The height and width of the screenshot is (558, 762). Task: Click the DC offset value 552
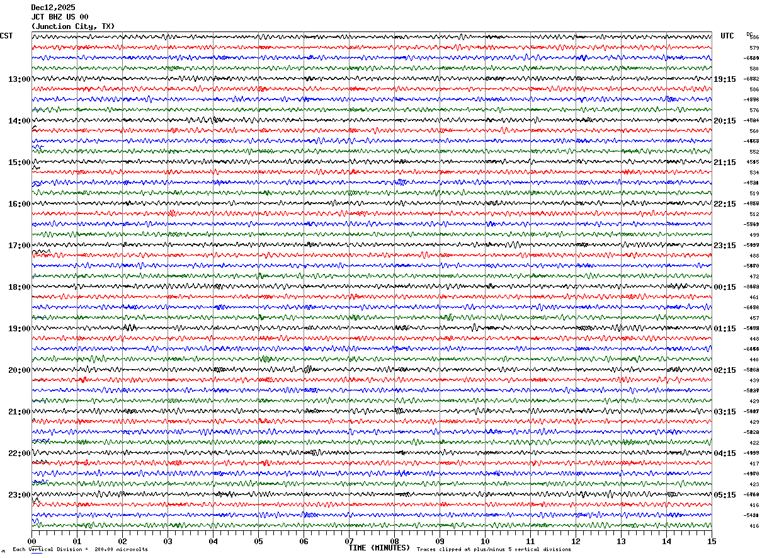click(x=754, y=152)
